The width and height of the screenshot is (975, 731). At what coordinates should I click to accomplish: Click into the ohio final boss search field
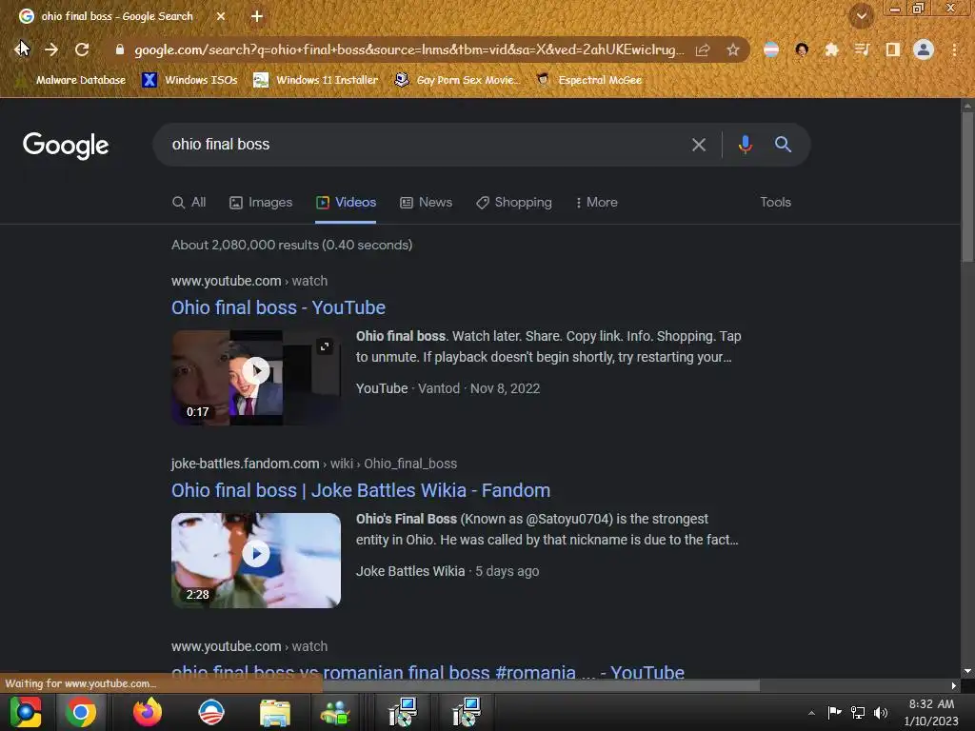(423, 145)
